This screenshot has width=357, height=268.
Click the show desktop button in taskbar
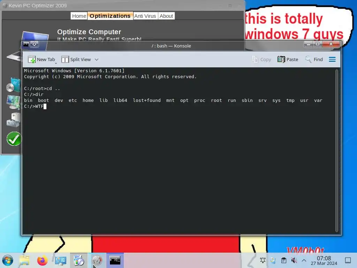tap(348, 260)
